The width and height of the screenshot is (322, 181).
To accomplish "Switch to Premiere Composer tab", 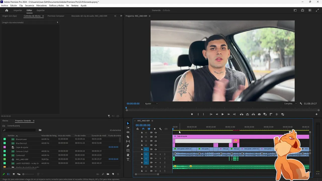I will tap(56, 16).
